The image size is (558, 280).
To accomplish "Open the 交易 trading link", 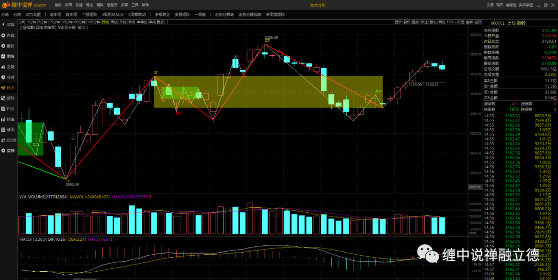I will click(x=490, y=5).
